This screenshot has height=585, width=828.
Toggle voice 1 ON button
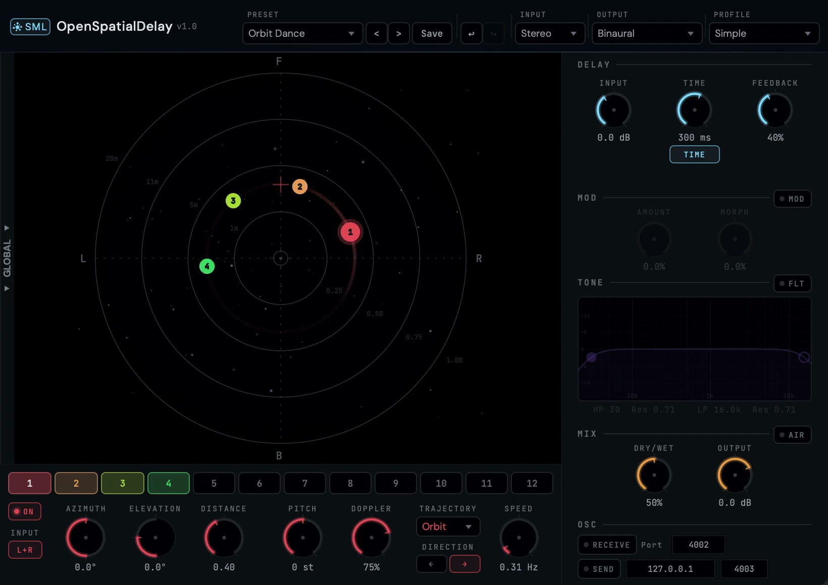25,511
